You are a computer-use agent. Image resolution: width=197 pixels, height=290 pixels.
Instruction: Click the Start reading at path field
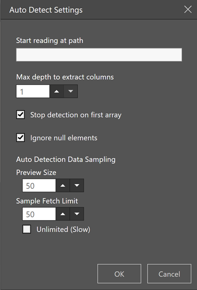[99, 55]
